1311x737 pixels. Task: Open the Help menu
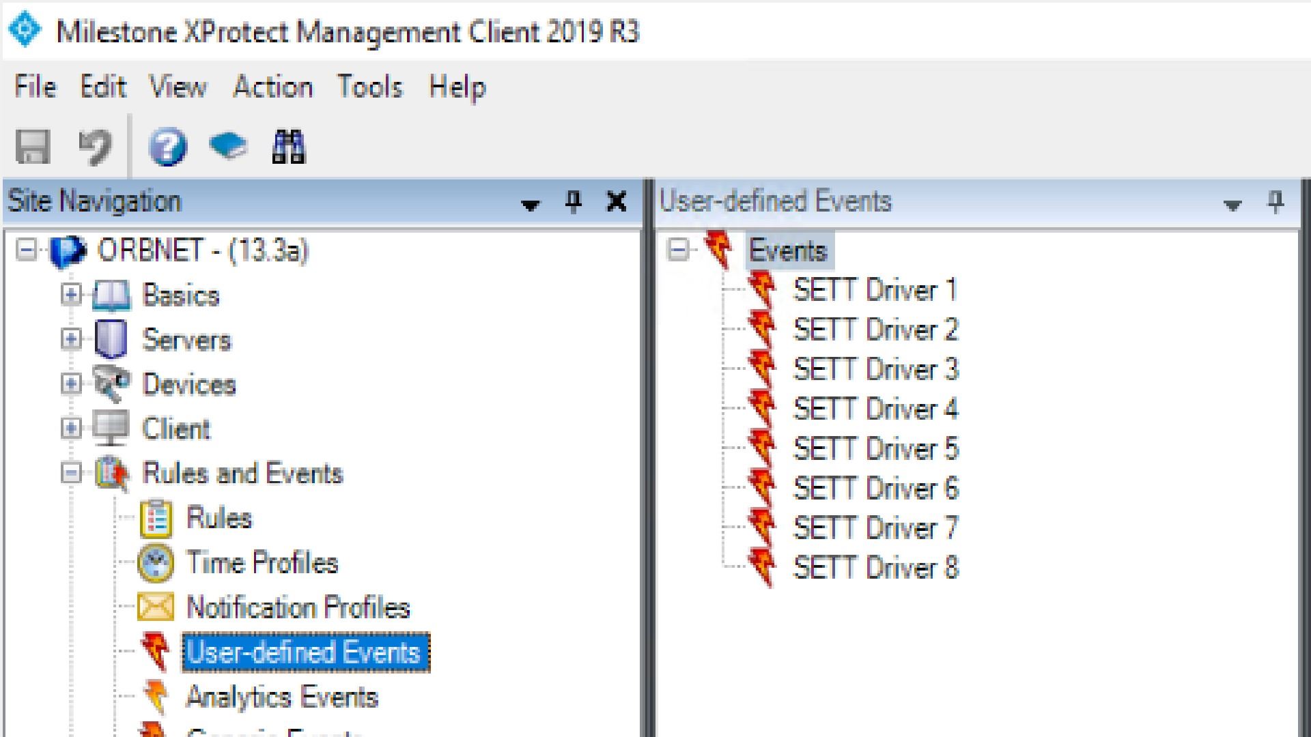click(457, 88)
